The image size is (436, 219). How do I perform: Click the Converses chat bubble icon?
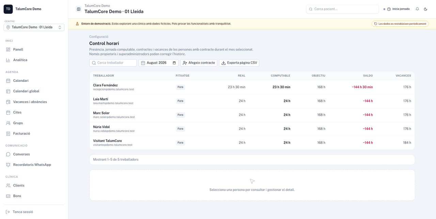point(8,155)
